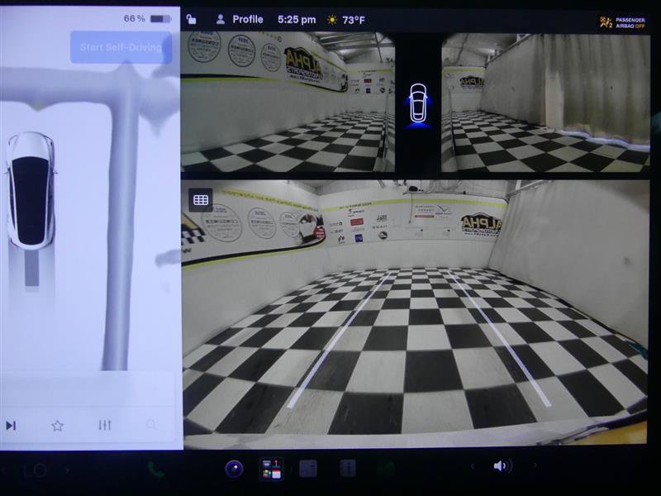Open the audio equalizer settings
661x496 pixels.
point(105,425)
